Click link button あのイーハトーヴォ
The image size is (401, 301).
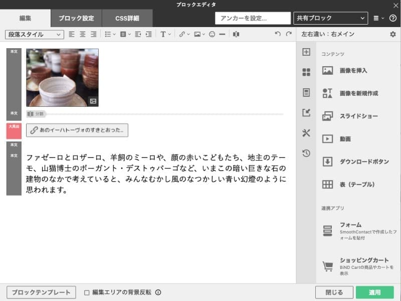77,130
